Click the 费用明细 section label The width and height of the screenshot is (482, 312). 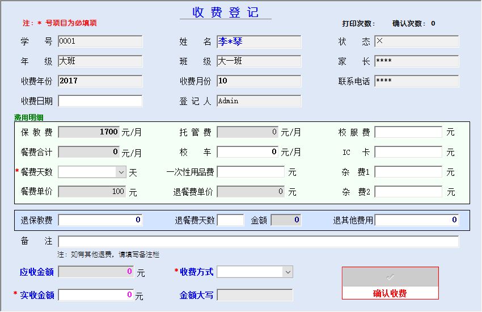coord(28,117)
